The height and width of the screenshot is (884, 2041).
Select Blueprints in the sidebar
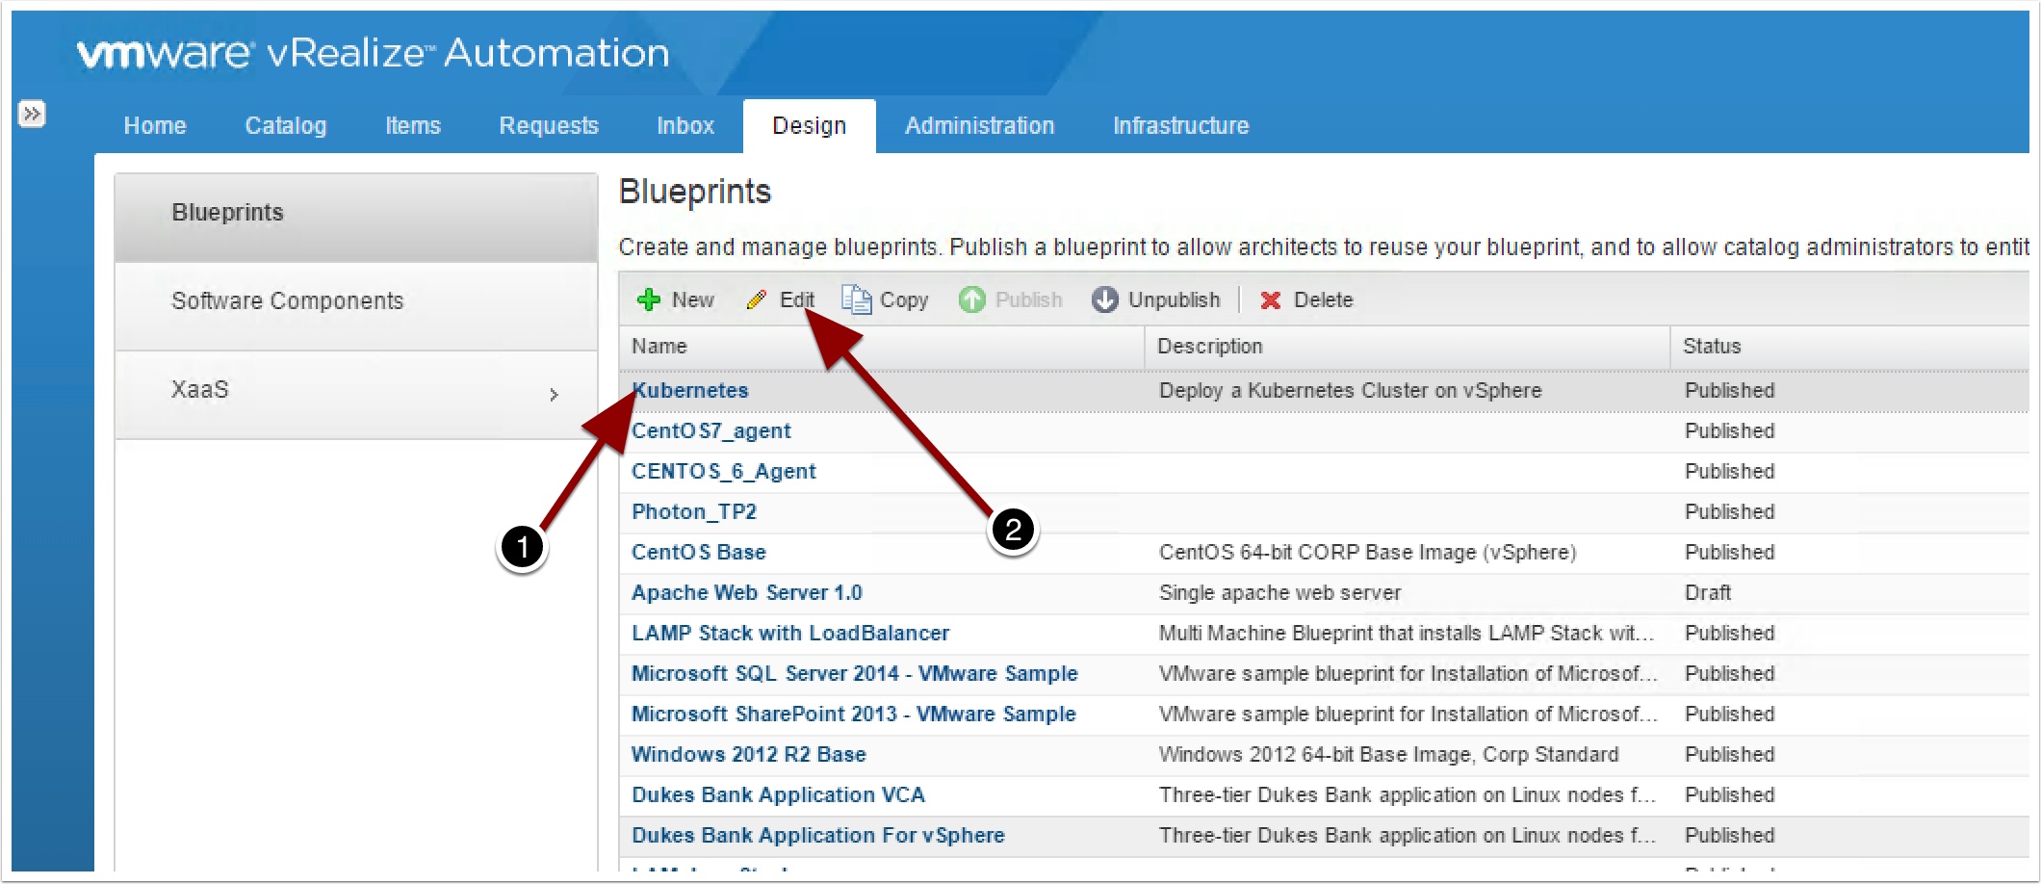click(356, 218)
